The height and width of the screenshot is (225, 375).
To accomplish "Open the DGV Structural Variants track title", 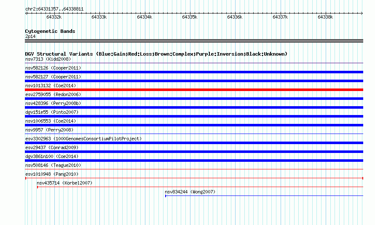I will (156, 54).
